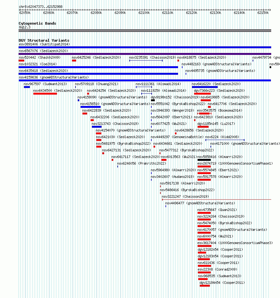Click nsv1119250 (Alsmadi2014) label

coord(164,91)
